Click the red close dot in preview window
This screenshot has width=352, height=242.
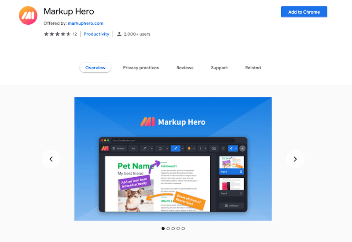pos(102,140)
